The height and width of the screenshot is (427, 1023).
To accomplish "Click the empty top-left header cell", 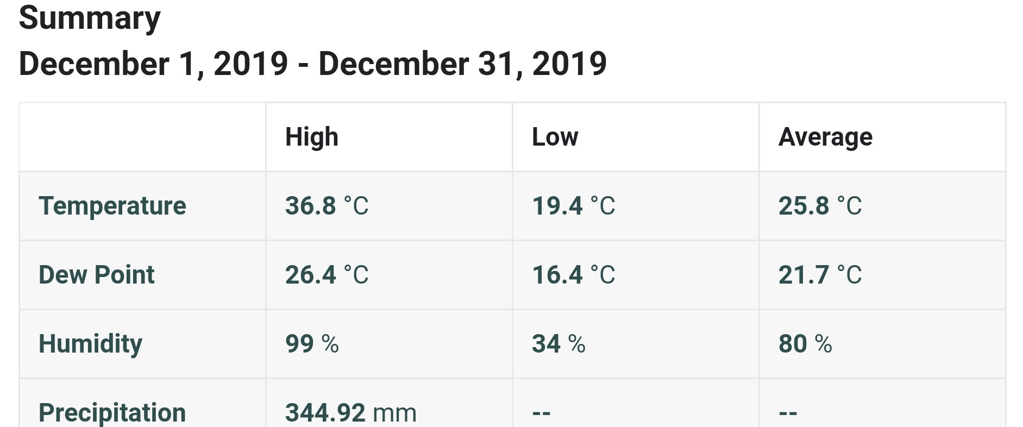I will (x=142, y=137).
